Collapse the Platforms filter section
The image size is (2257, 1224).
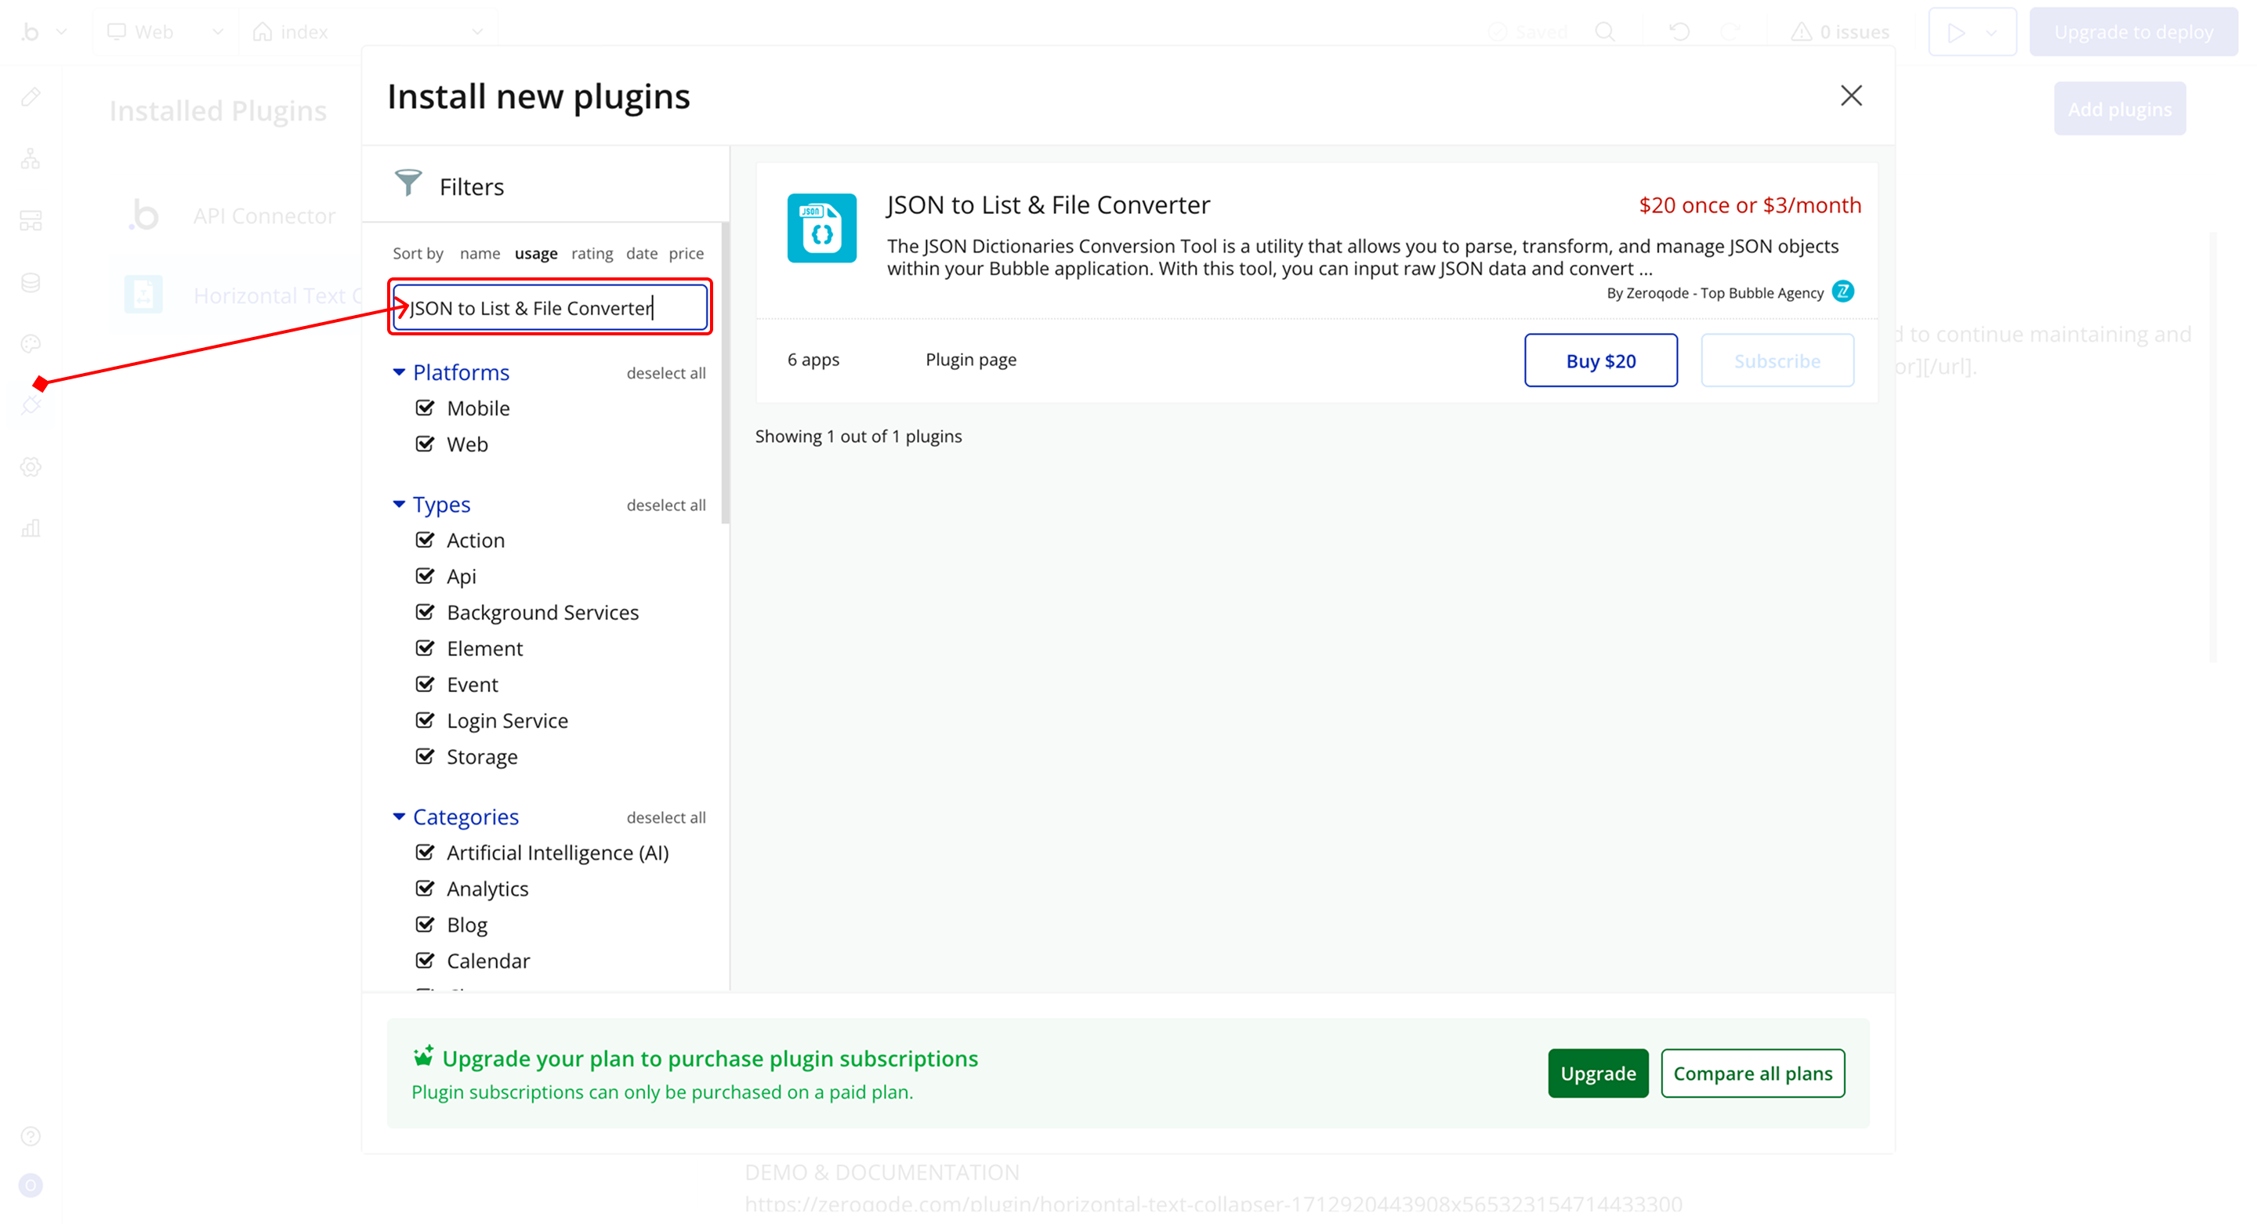click(400, 372)
